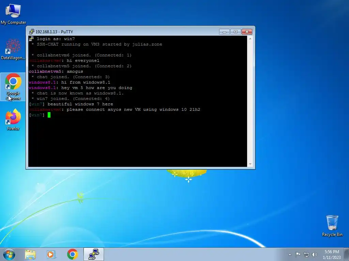Viewport: 349px width, 261px height.
Task: Click the 'win7 joined. (Connected: 4)' line
Action: pyautogui.click(x=71, y=99)
